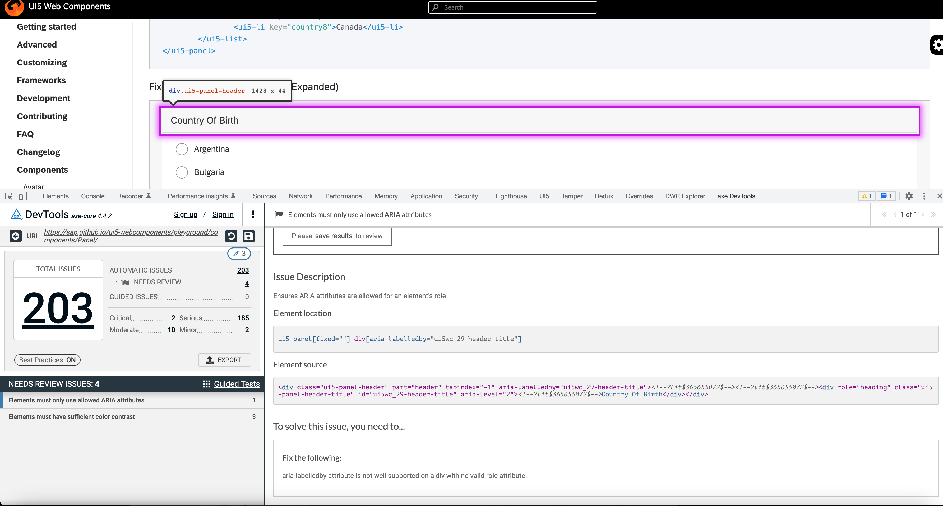
Task: Click the restart analysis circular-arrow icon
Action: 231,236
